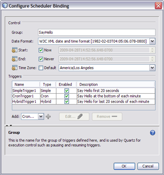Click the Remove button
Viewport: 164px width, 175px height.
coord(107,117)
